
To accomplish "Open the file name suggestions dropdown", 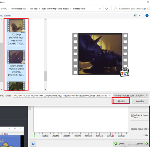I will [x=109, y=95].
